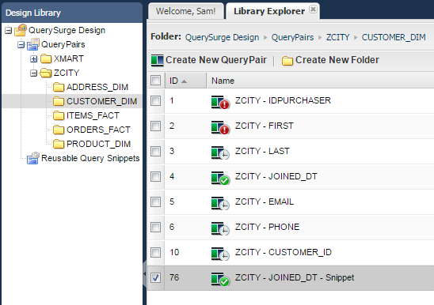Screen dimensions: 434x305
Task: Select XMART label in the tree
Action: pyautogui.click(x=68, y=58)
